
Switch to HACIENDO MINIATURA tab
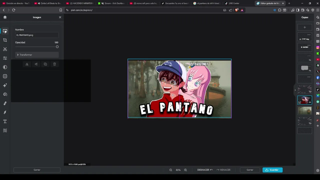point(80,3)
